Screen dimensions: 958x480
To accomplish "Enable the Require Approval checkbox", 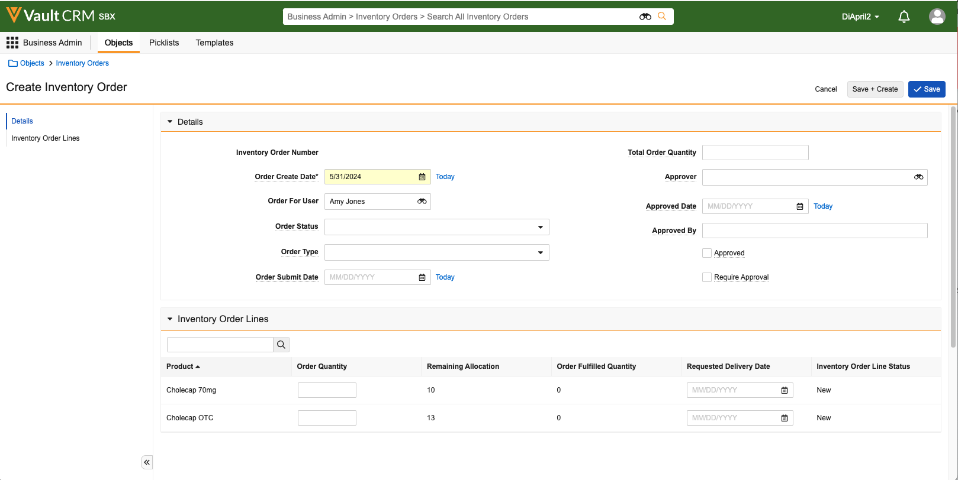I will point(707,277).
